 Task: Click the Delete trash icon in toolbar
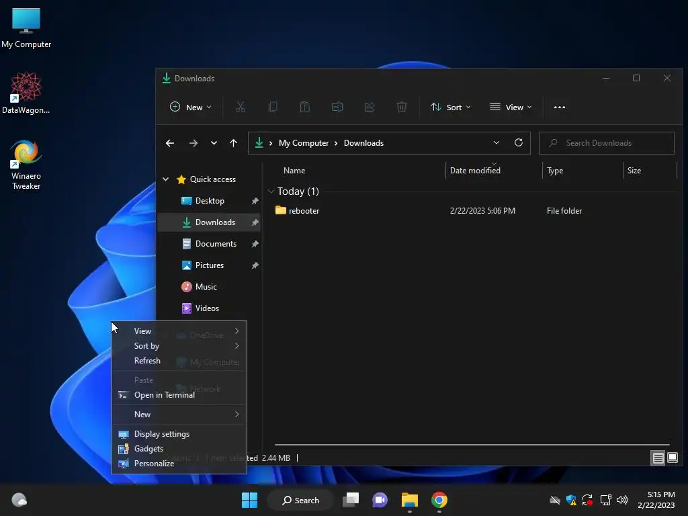point(402,107)
